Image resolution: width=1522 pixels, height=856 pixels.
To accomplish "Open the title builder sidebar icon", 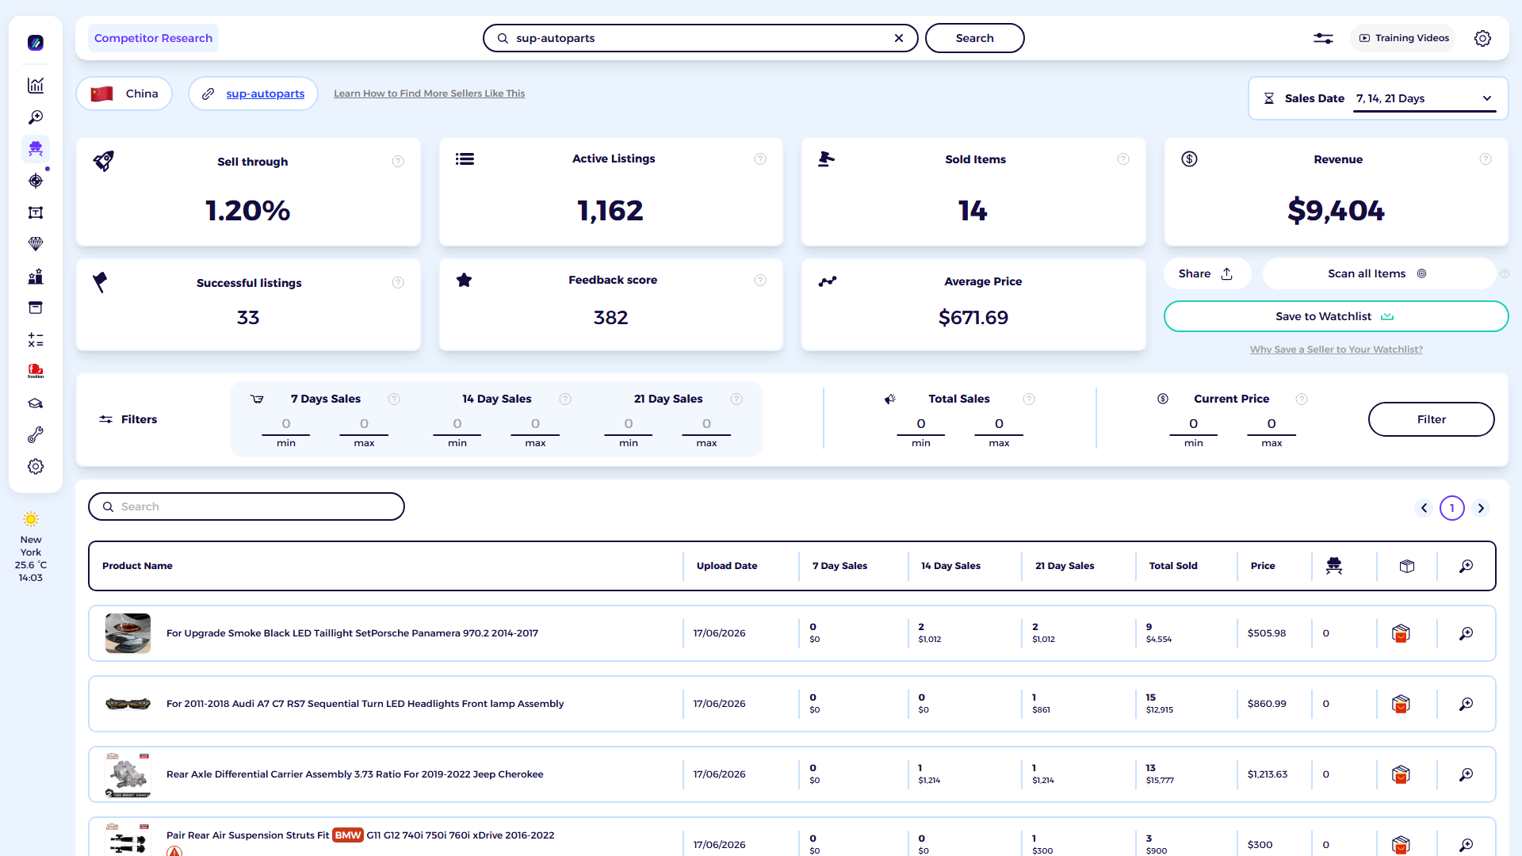I will click(x=36, y=212).
